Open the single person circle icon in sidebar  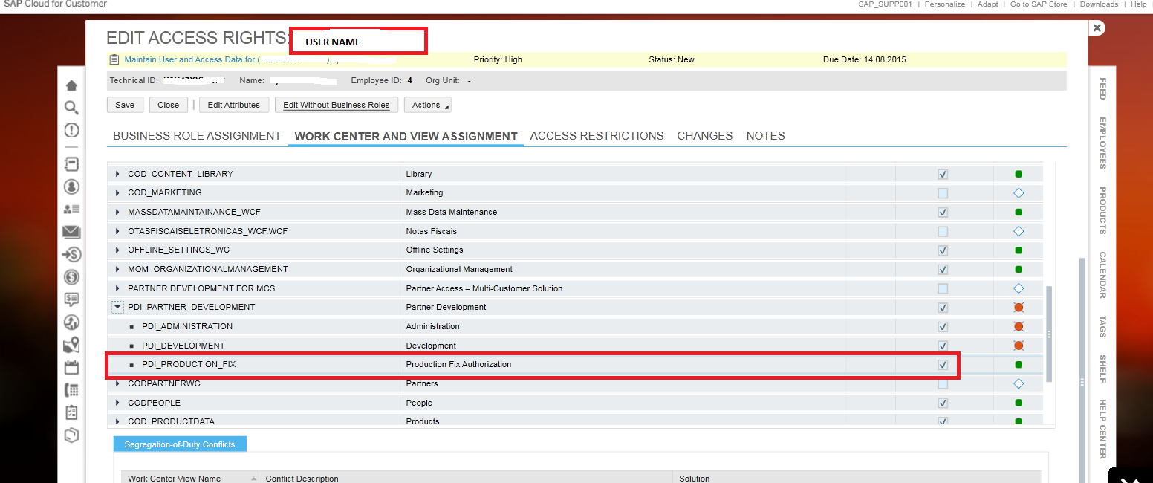pos(71,187)
